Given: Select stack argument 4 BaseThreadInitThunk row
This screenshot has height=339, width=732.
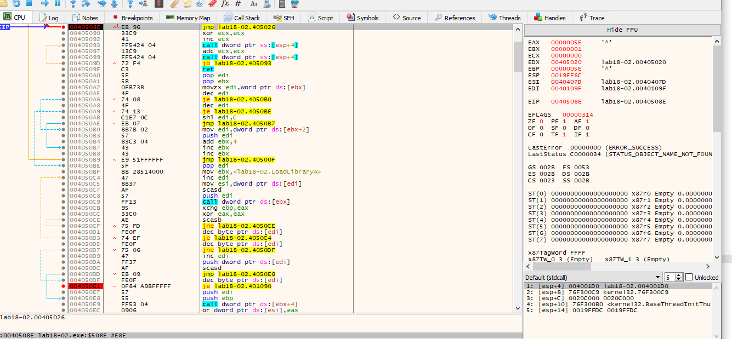Looking at the screenshot, I should (x=618, y=304).
